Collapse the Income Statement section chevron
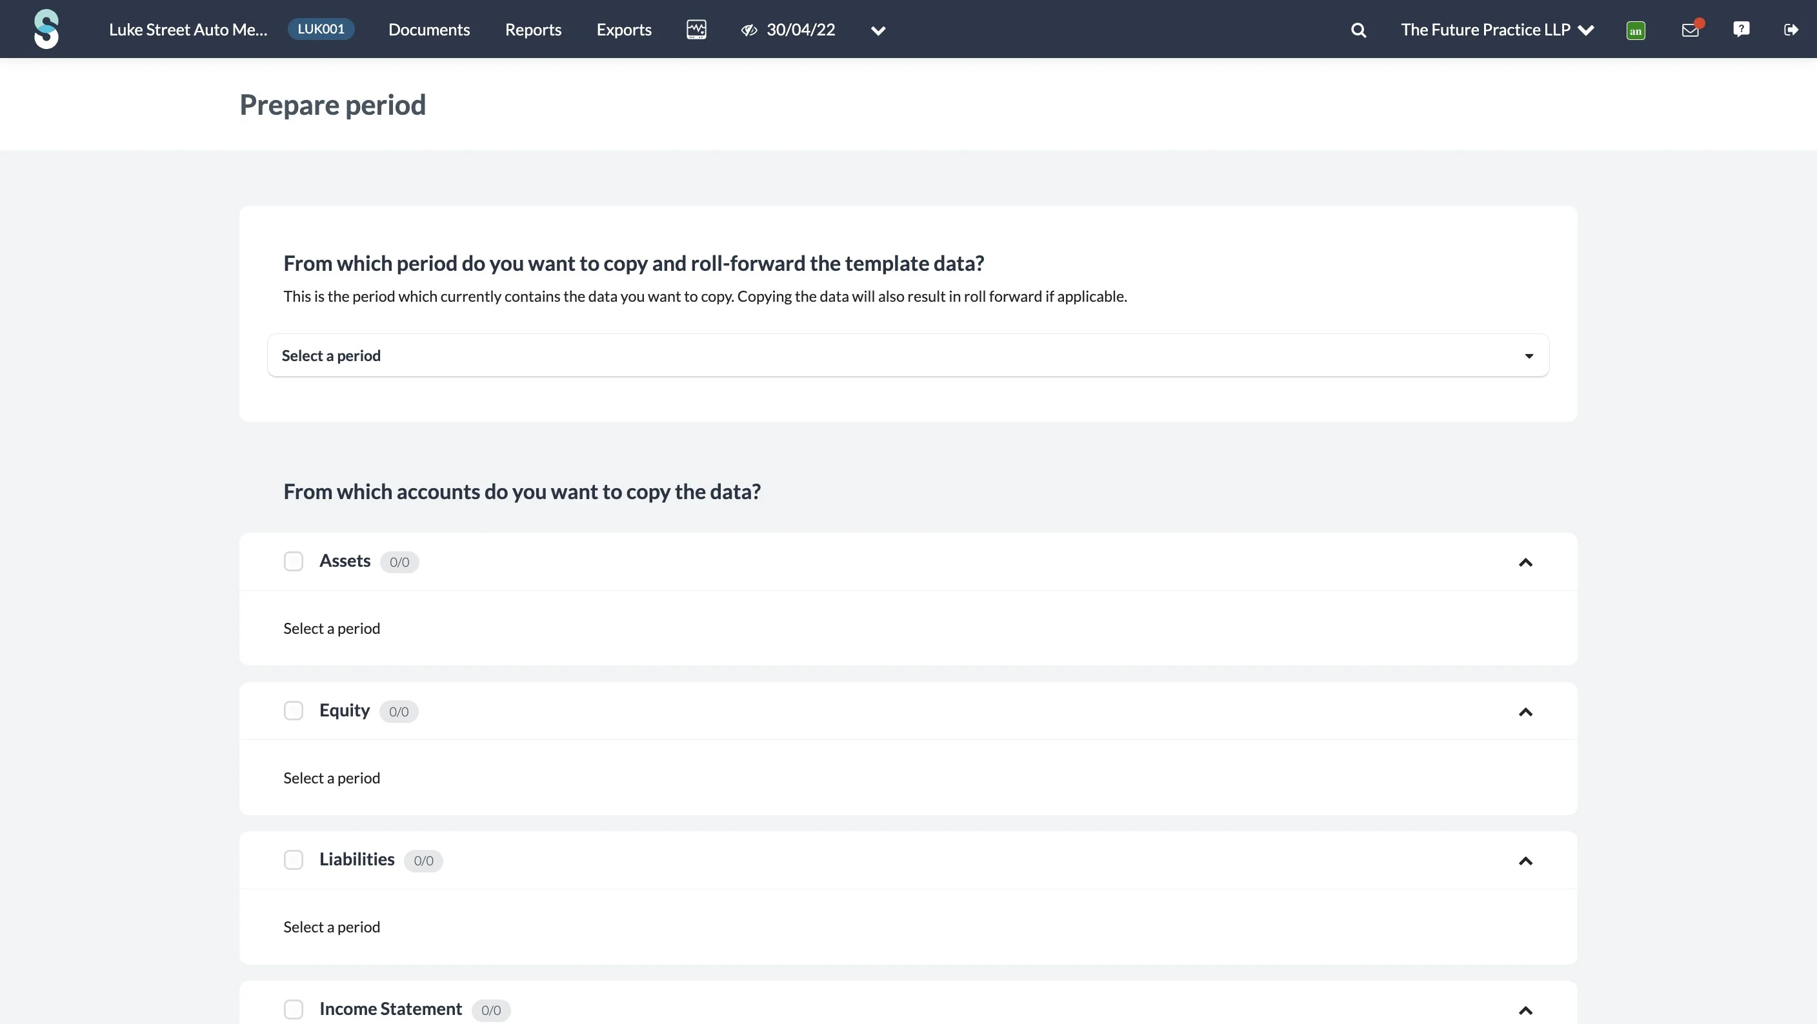This screenshot has height=1024, width=1817. click(1525, 1010)
